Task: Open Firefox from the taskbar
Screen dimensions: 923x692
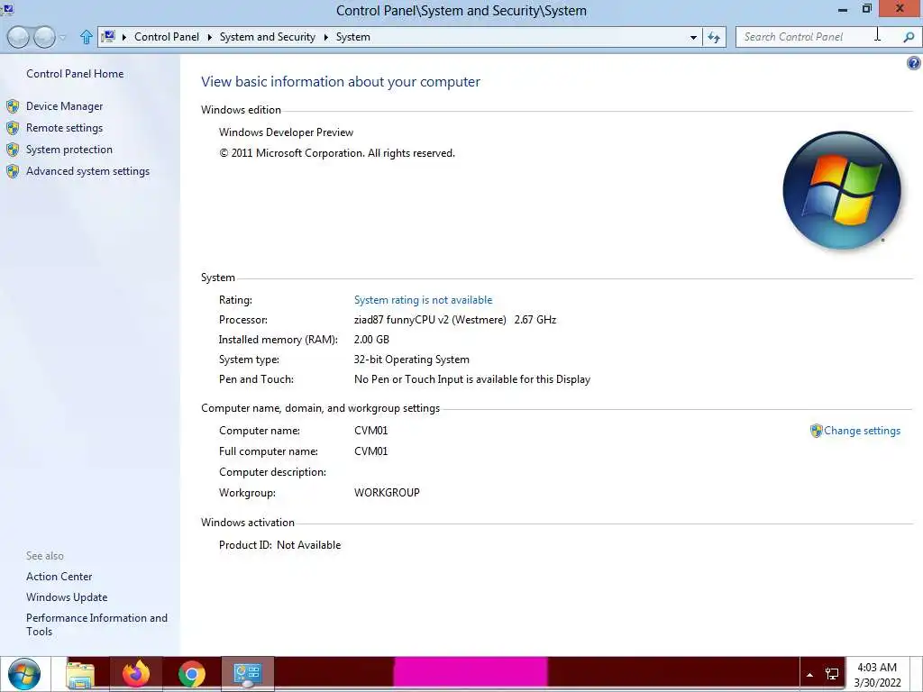Action: [x=136, y=674]
